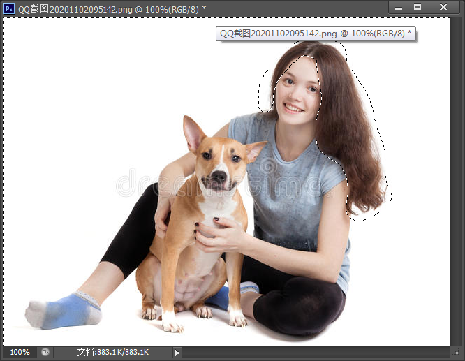This screenshot has width=465, height=361.
Task: Click the Photoshop Ps icon in title bar
Action: (x=9, y=8)
